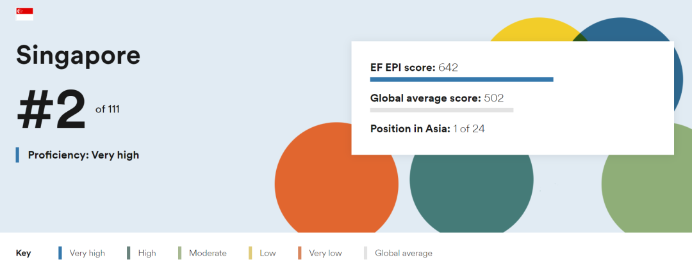
Task: Click the Singapore country heading
Action: point(78,55)
